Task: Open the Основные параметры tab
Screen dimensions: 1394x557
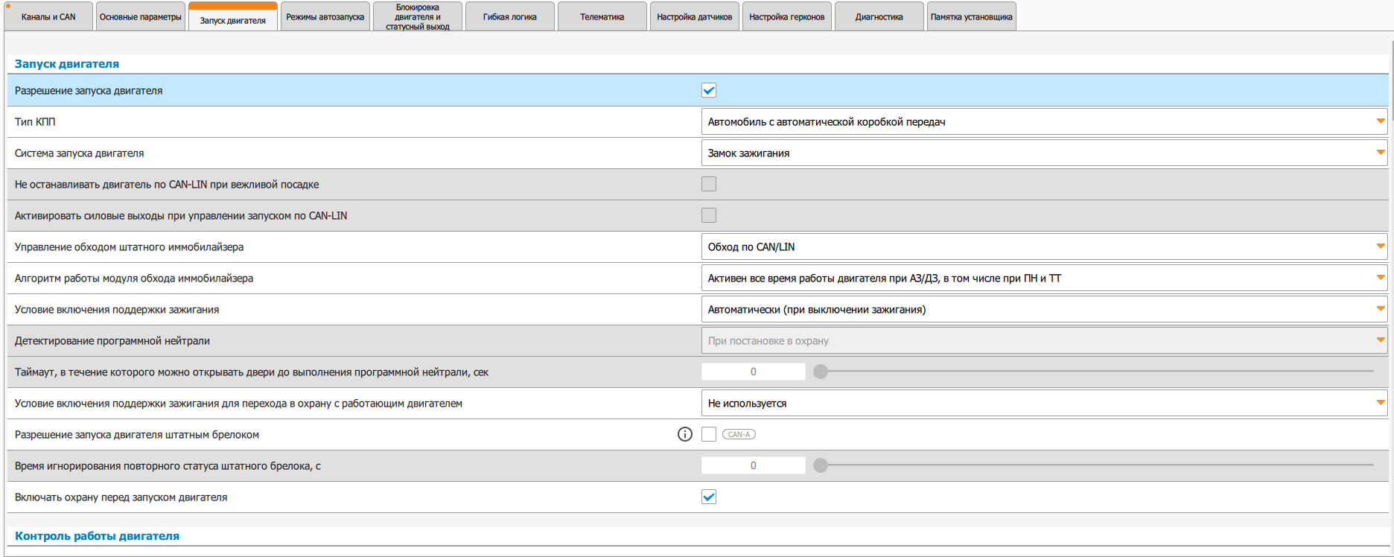Action: 141,16
